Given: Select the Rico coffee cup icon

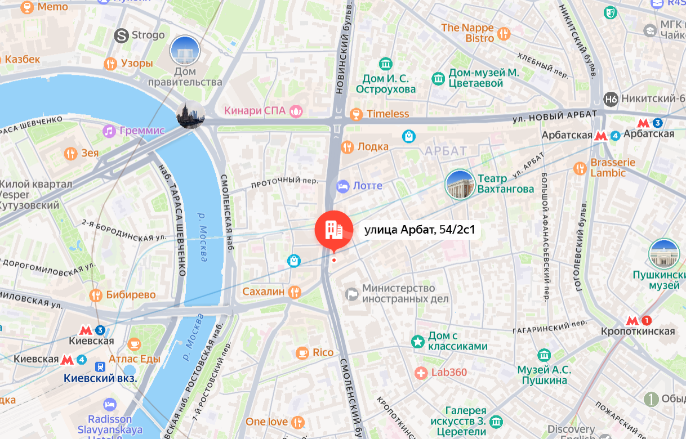Looking at the screenshot, I should (302, 353).
